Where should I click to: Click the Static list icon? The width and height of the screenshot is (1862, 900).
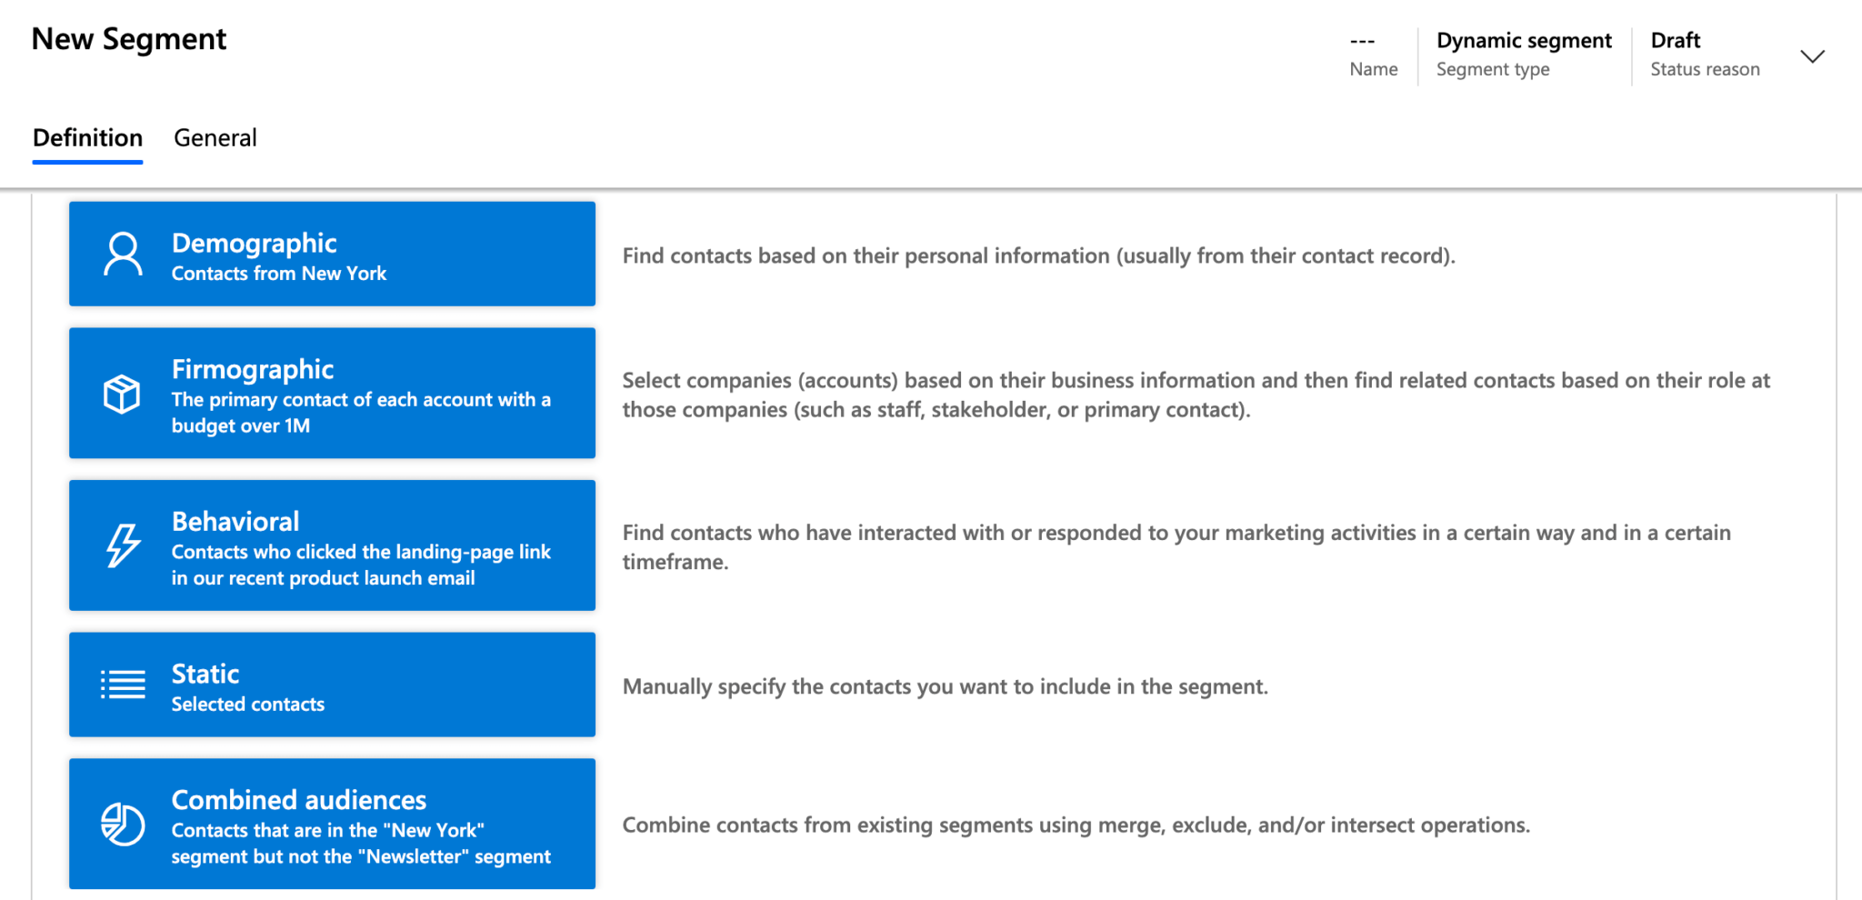[123, 685]
